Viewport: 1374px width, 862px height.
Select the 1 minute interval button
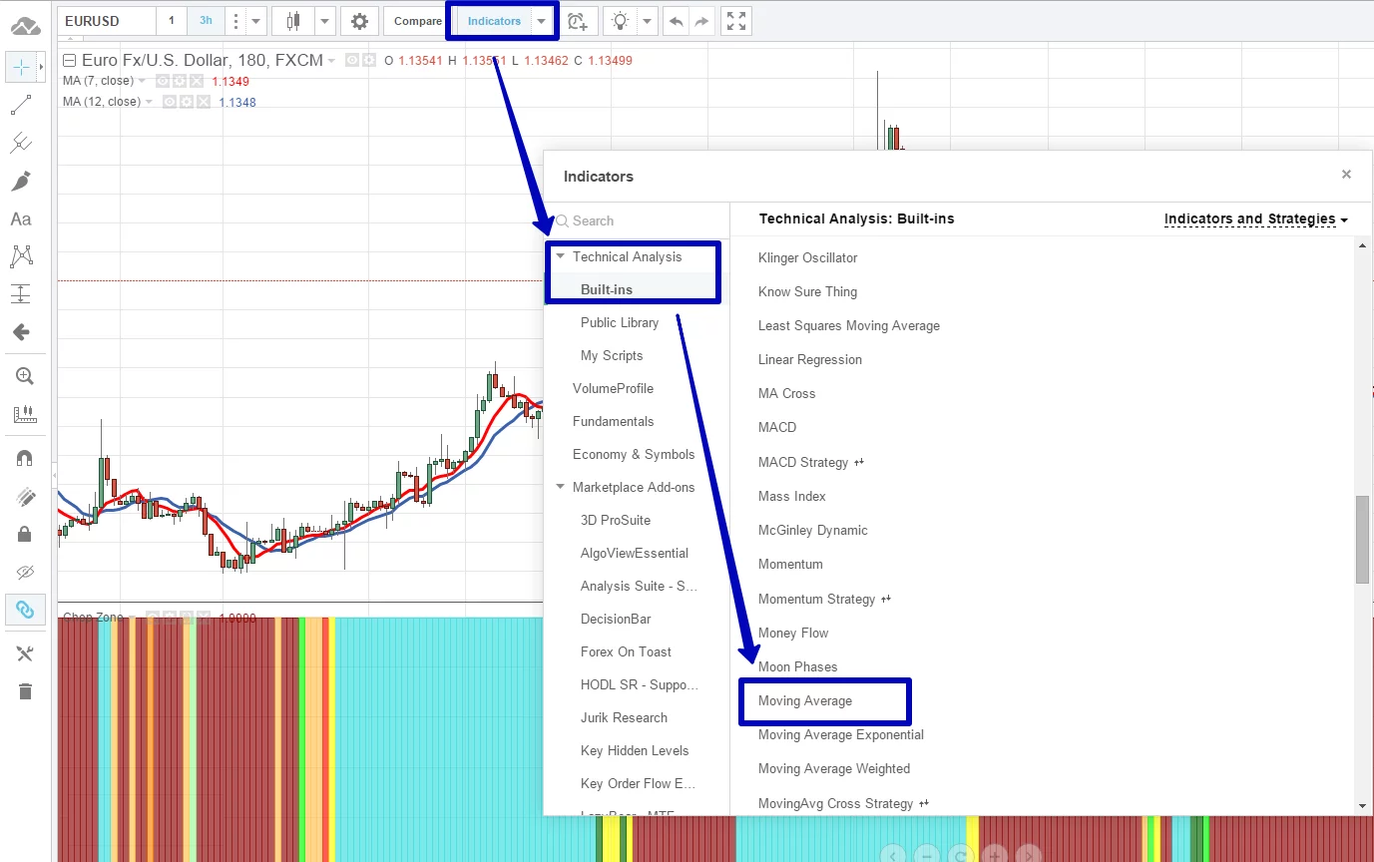tap(172, 21)
